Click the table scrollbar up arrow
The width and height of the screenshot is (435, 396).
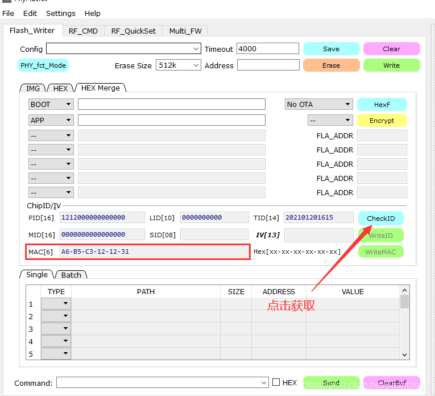click(404, 290)
